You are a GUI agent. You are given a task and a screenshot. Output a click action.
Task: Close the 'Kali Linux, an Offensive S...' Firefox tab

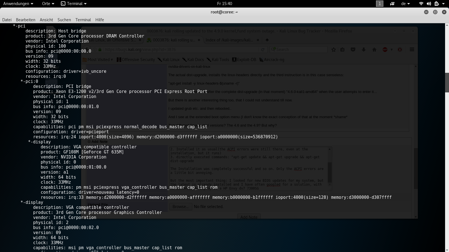(140, 40)
